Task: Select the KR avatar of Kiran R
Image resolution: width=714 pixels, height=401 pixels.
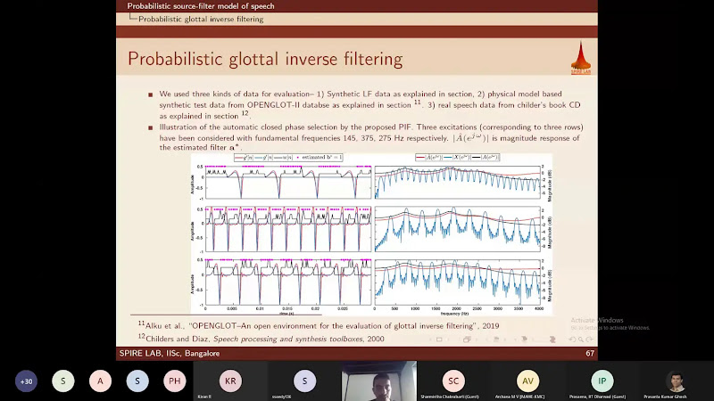Action: pos(230,381)
